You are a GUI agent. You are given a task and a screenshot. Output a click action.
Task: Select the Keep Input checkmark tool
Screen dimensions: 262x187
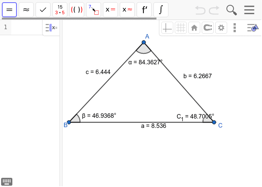43,10
